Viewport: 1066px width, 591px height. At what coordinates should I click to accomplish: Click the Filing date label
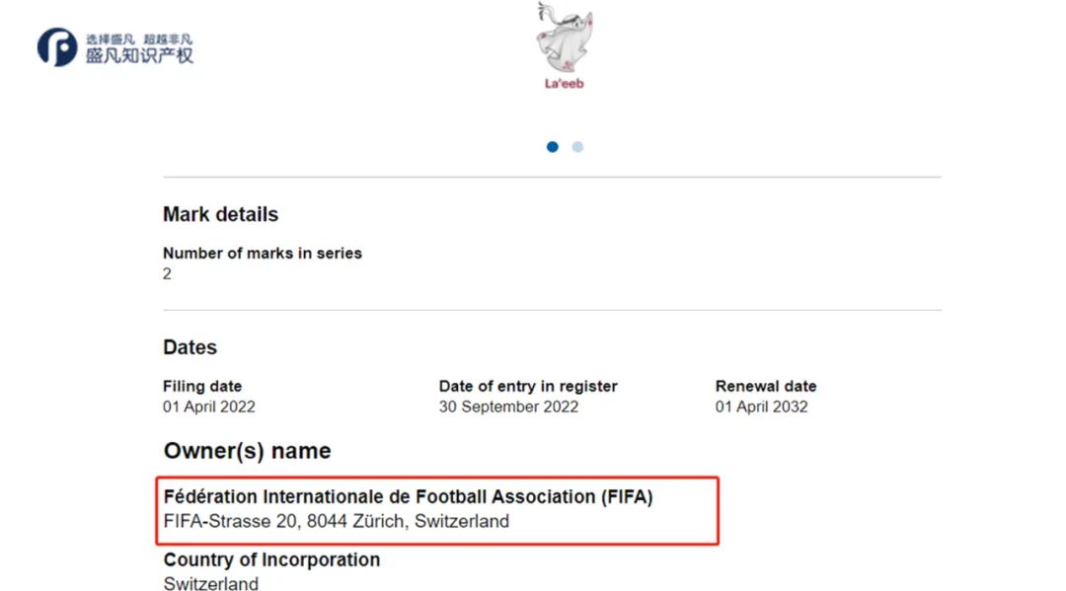[x=202, y=386]
